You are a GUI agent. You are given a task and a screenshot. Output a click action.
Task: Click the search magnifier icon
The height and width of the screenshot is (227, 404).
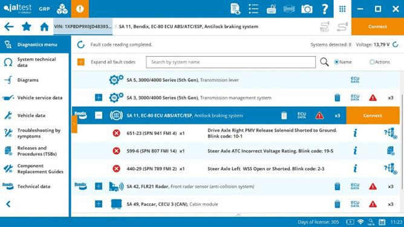[x=324, y=62]
